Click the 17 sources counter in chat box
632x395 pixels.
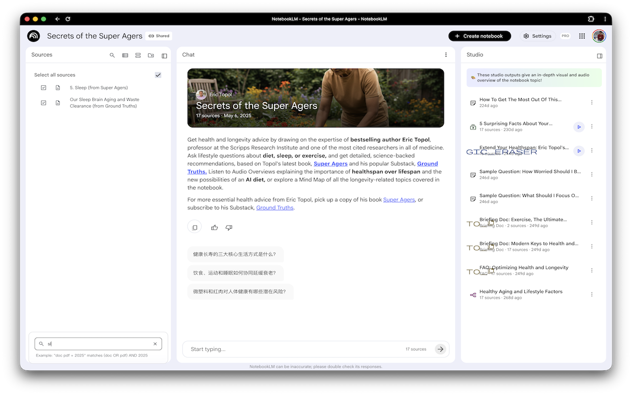[x=416, y=349]
